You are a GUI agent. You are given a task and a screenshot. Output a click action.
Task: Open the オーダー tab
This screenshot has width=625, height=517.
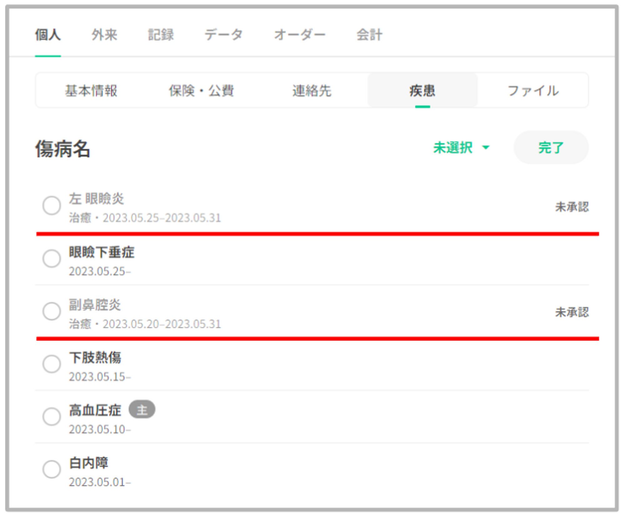[299, 35]
